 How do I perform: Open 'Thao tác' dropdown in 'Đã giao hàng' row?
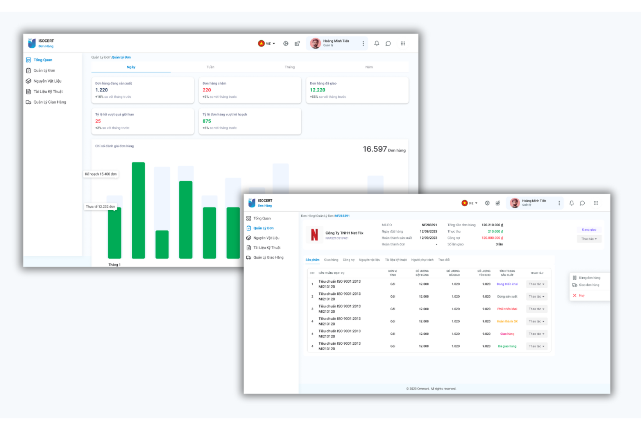pos(536,346)
